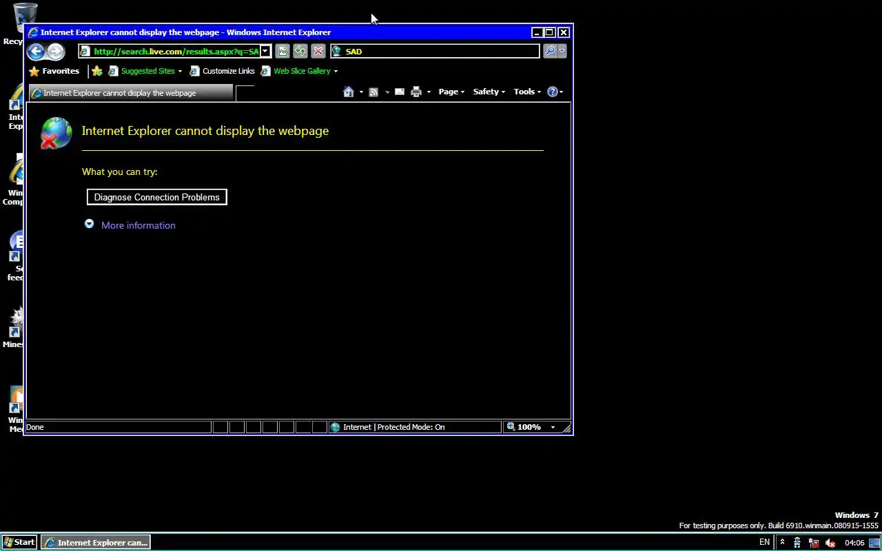Expand the More information arrow
Screen dimensions: 882x551
pyautogui.click(x=89, y=224)
